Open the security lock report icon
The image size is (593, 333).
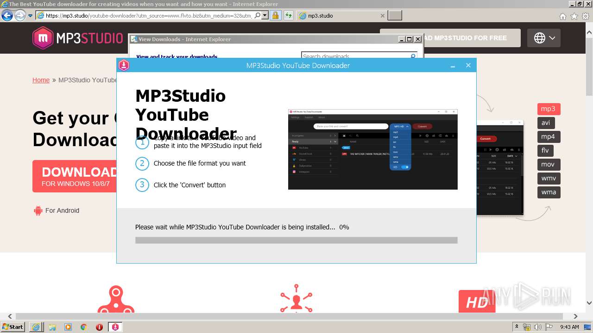(275, 15)
